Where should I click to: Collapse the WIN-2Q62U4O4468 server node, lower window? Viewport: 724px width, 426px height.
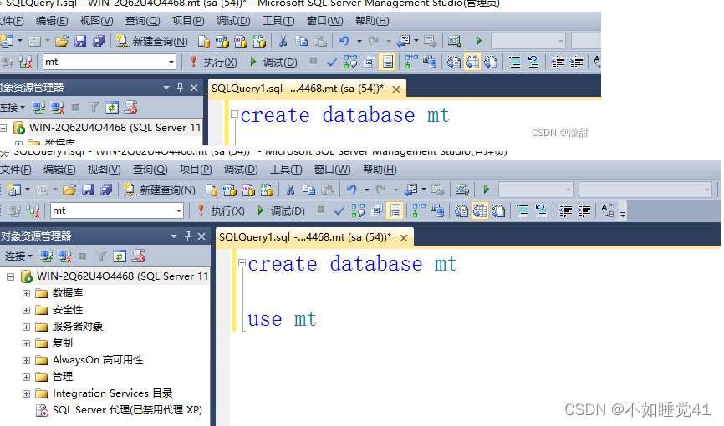11,276
